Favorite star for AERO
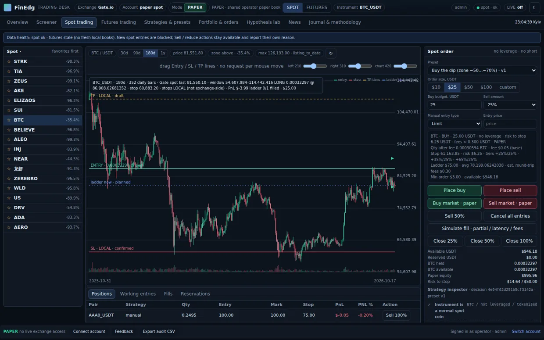Viewport: 544px width, 340px height. click(x=9, y=227)
